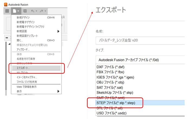The width and height of the screenshot is (187, 119).
Task: Open the タイプ file format combo box
Action: coord(140,60)
